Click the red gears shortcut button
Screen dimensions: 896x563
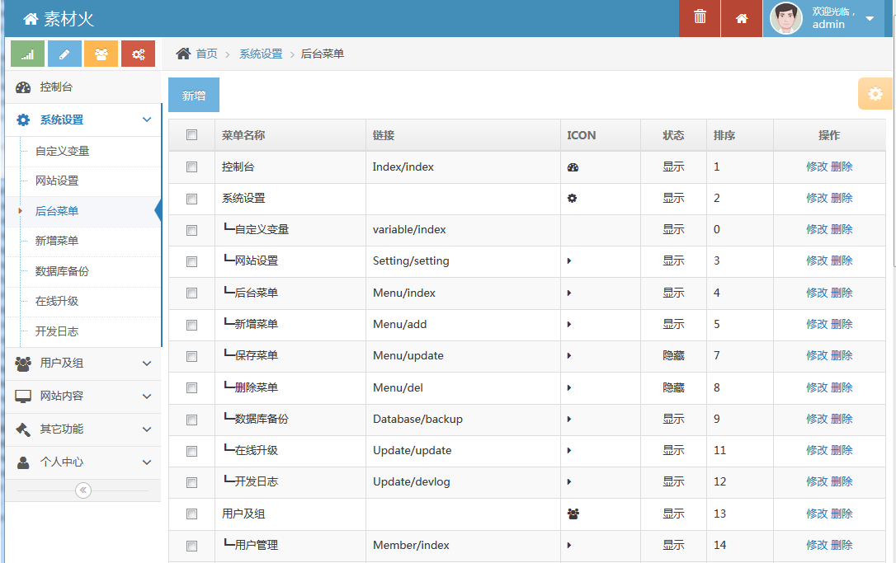[139, 54]
